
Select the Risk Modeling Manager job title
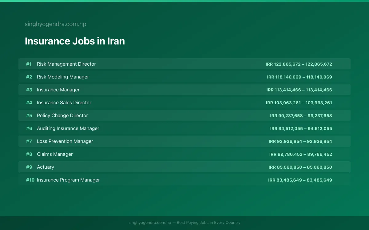(x=63, y=77)
